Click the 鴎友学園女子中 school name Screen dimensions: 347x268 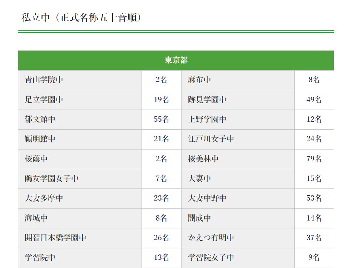(x=51, y=178)
